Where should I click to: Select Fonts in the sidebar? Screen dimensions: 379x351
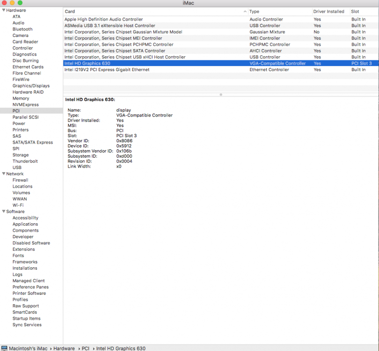18,255
